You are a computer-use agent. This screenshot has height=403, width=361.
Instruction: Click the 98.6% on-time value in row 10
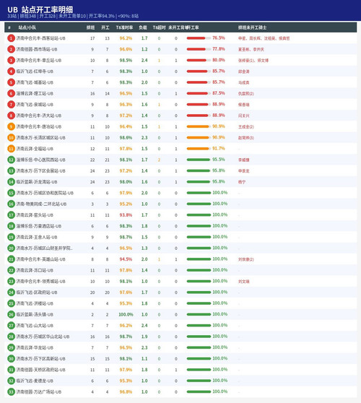[126, 138]
